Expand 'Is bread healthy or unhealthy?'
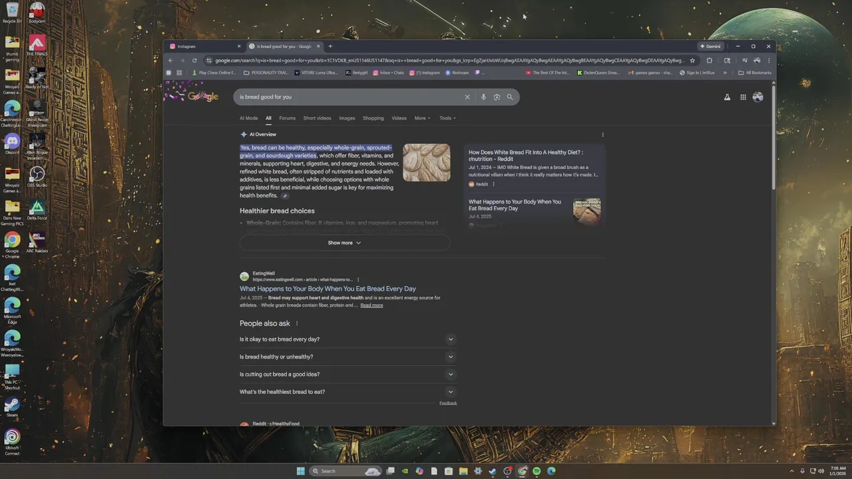The height and width of the screenshot is (479, 852). (x=348, y=357)
